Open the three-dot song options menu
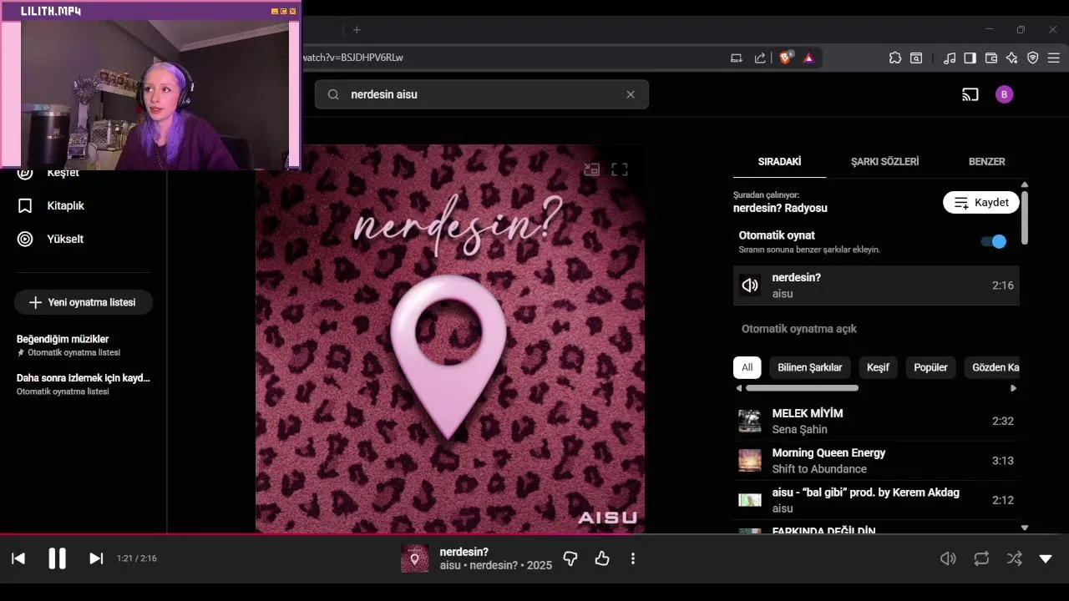Image resolution: width=1069 pixels, height=601 pixels. 633,558
